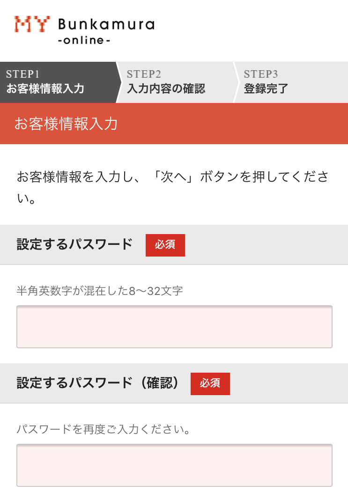
Task: Click the パスワードを再度ご入力ください hint text
Action: pyautogui.click(x=104, y=429)
